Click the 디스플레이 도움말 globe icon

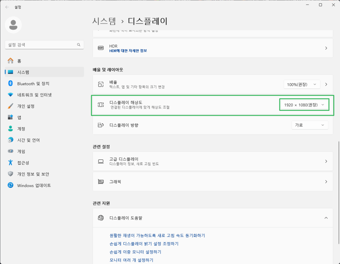pos(101,218)
